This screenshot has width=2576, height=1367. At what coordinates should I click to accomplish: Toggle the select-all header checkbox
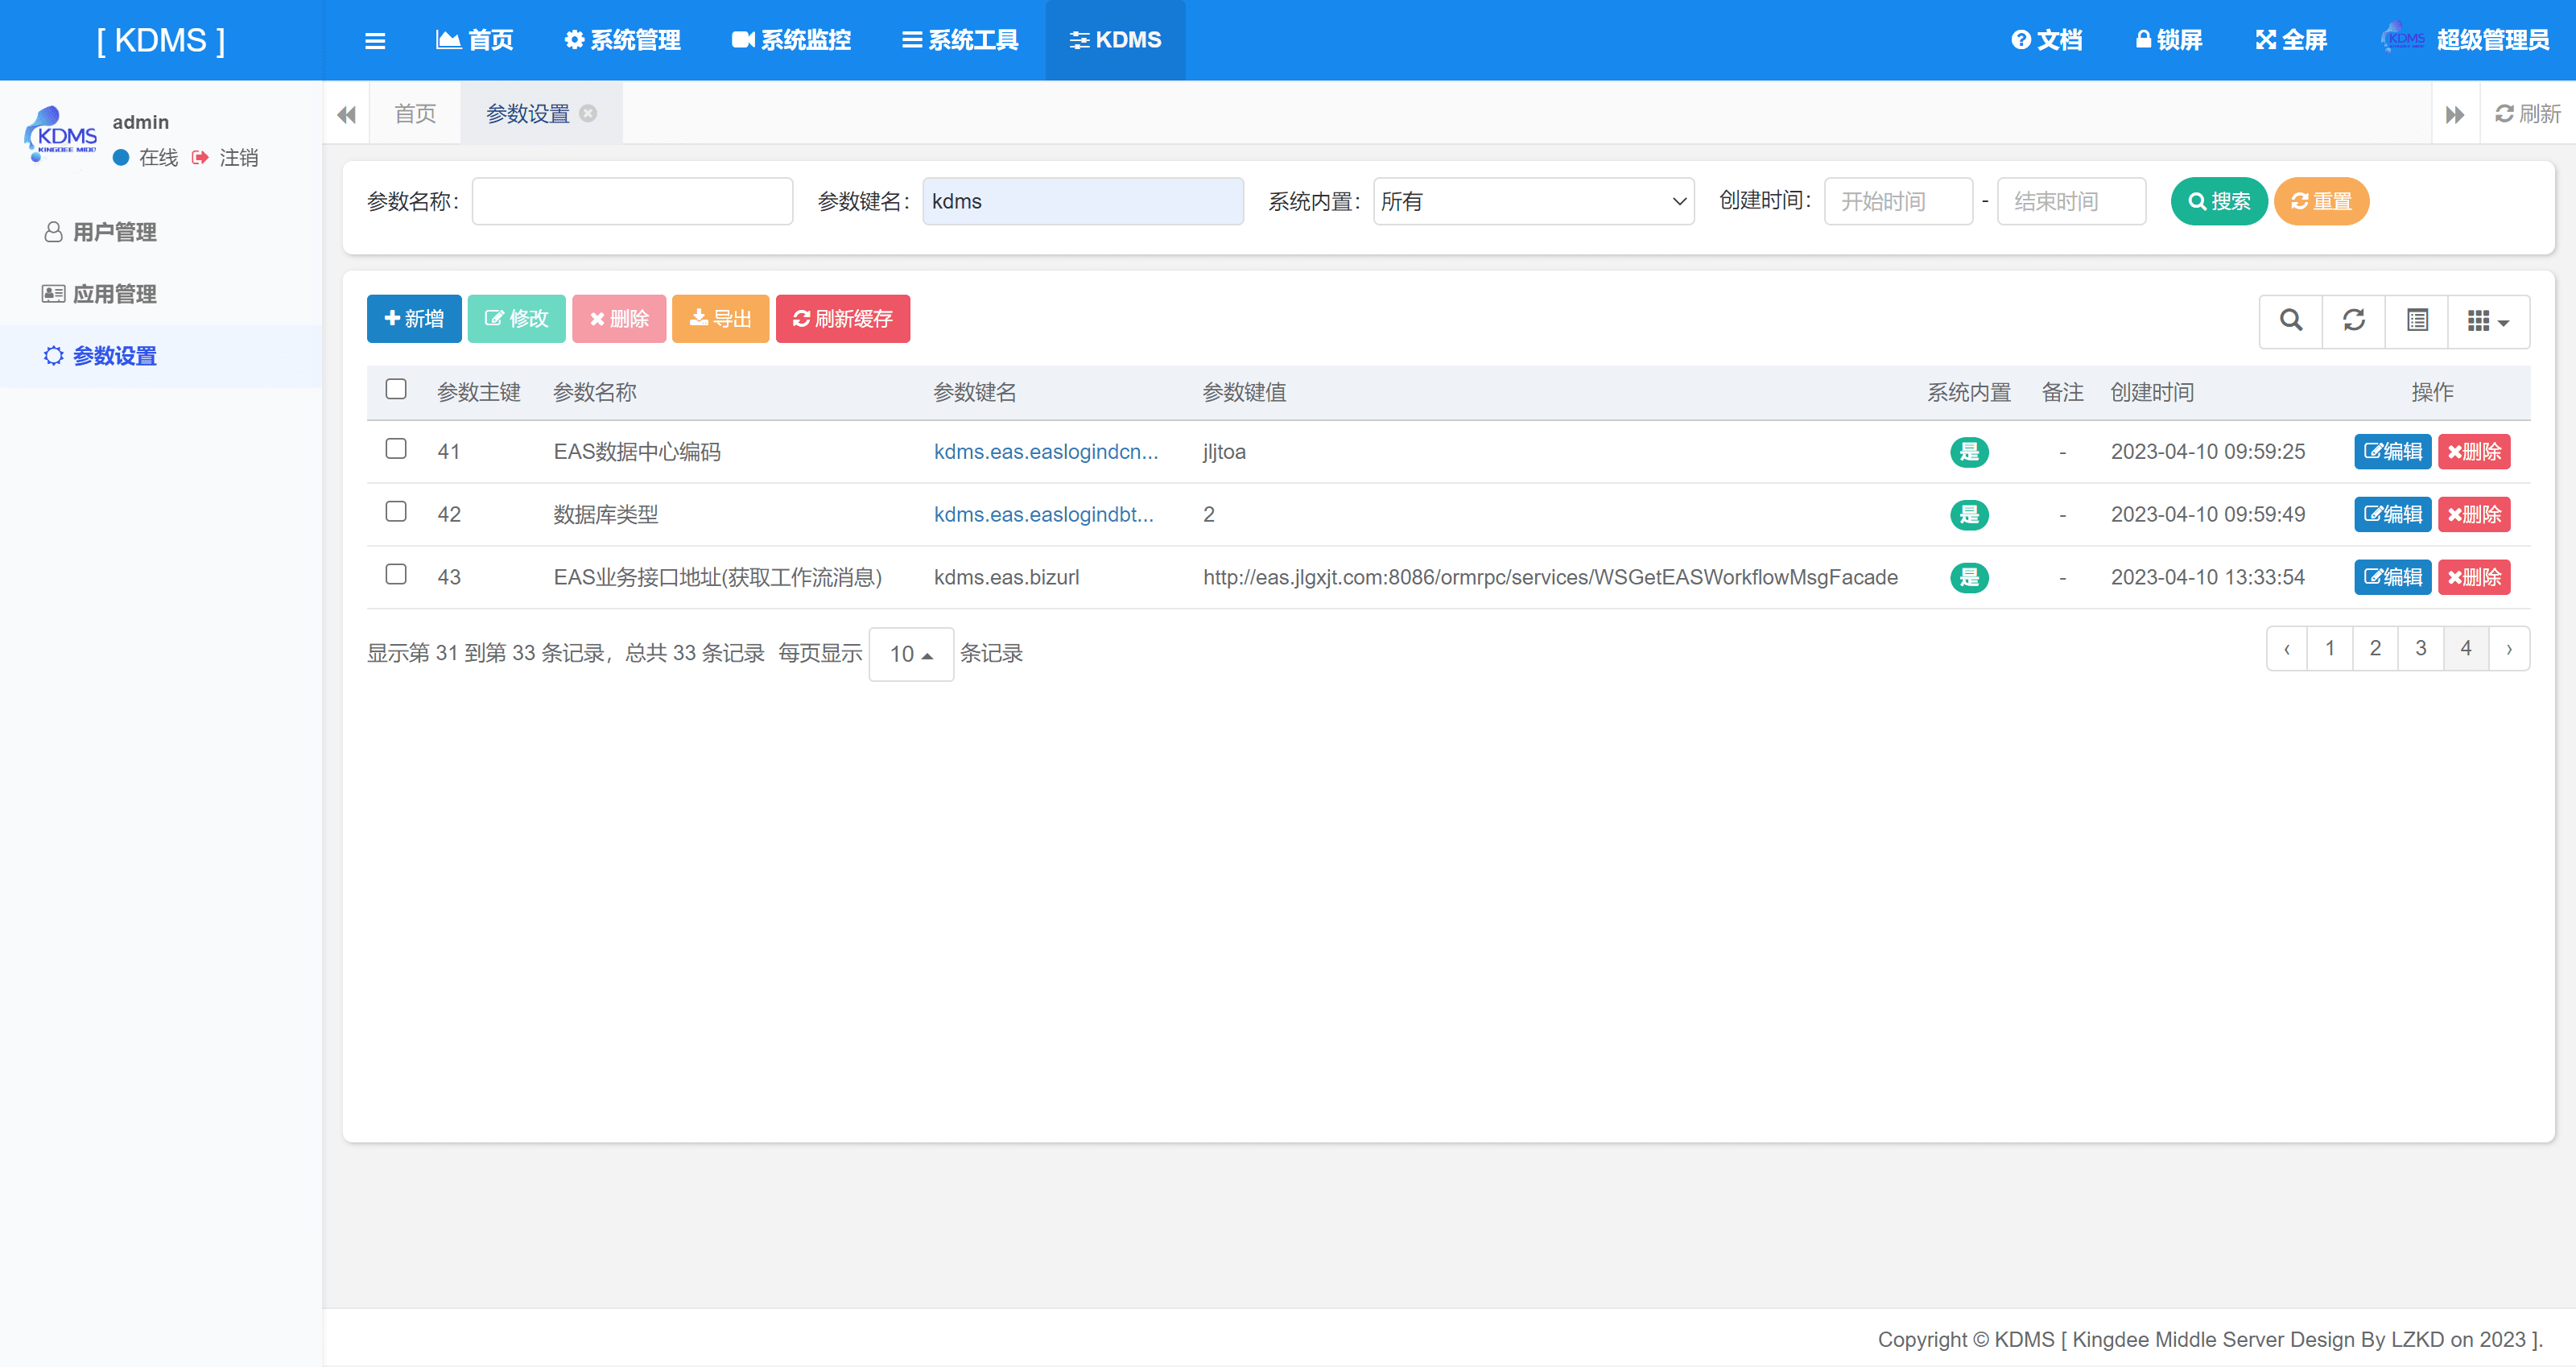[396, 389]
